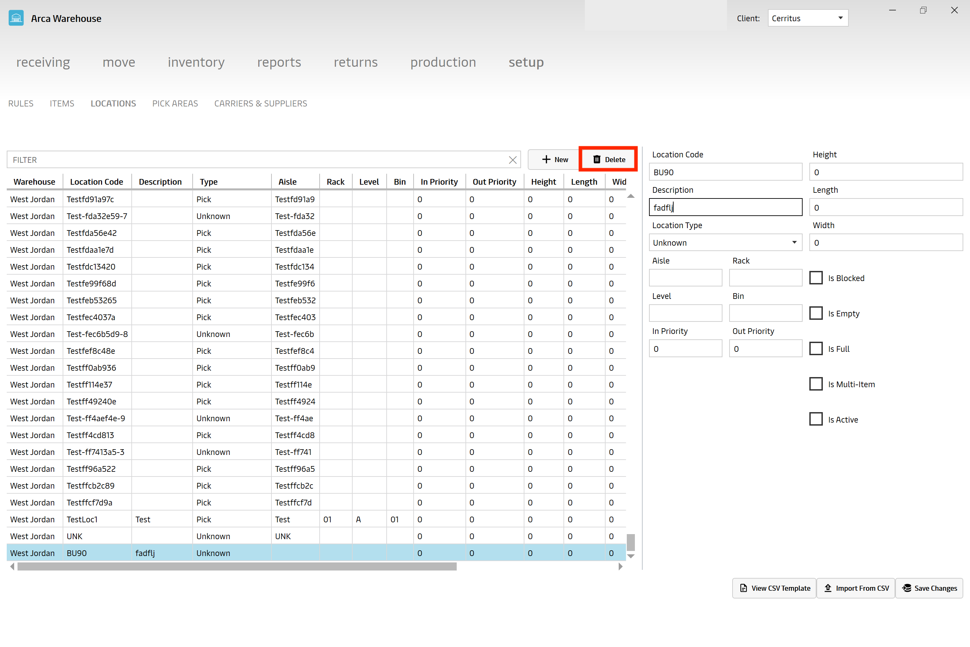Click the Out Priority column header
Viewport: 970px width, 647px height.
pyautogui.click(x=494, y=182)
